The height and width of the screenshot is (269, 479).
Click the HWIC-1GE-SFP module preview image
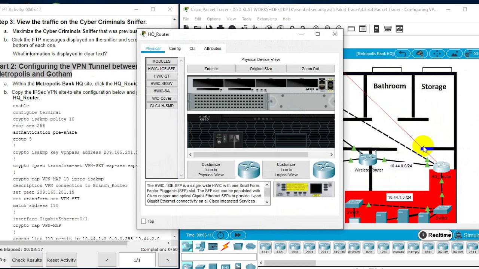304,189
